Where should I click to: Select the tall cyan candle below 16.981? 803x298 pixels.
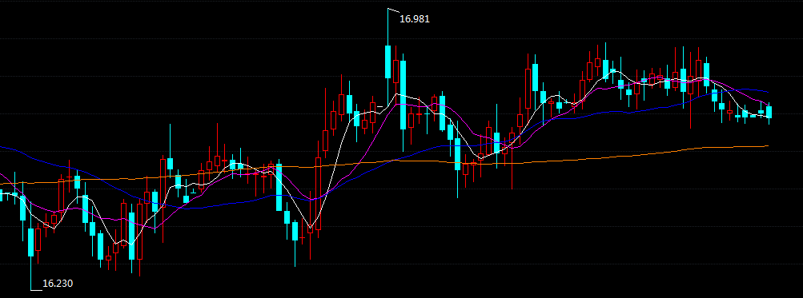(x=387, y=62)
